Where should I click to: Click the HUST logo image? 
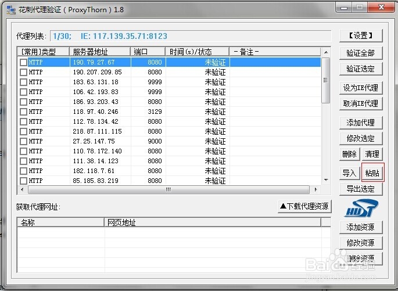(361, 208)
